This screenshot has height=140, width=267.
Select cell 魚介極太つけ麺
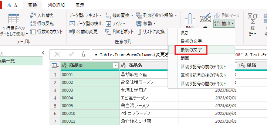[149, 121]
